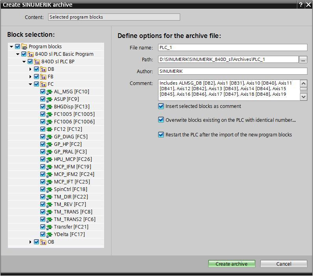This screenshot has width=313, height=276.
Task: Click into the File name field
Action: [x=233, y=47]
